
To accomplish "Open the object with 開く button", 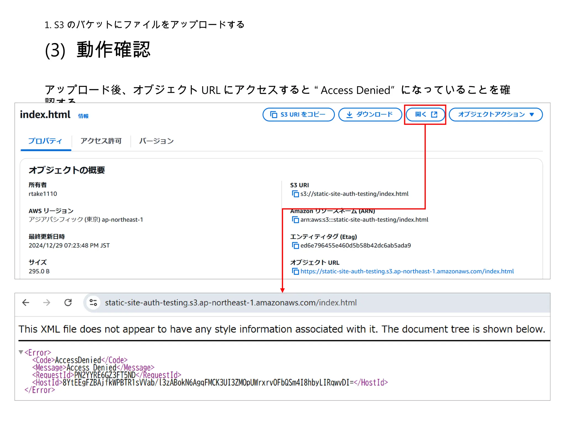I will (425, 115).
